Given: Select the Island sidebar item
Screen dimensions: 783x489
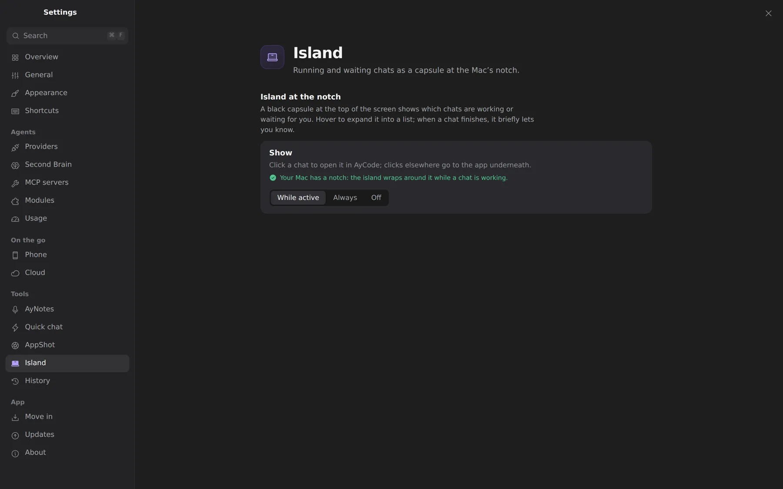Looking at the screenshot, I should pyautogui.click(x=67, y=363).
